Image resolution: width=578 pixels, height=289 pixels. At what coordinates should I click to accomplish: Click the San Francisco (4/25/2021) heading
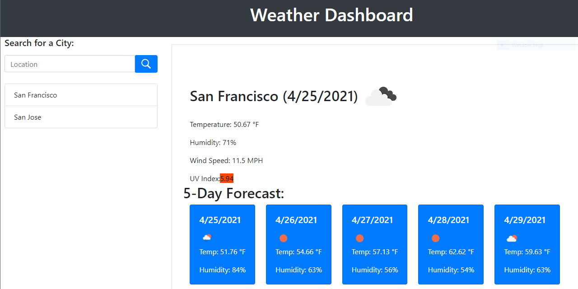(273, 96)
